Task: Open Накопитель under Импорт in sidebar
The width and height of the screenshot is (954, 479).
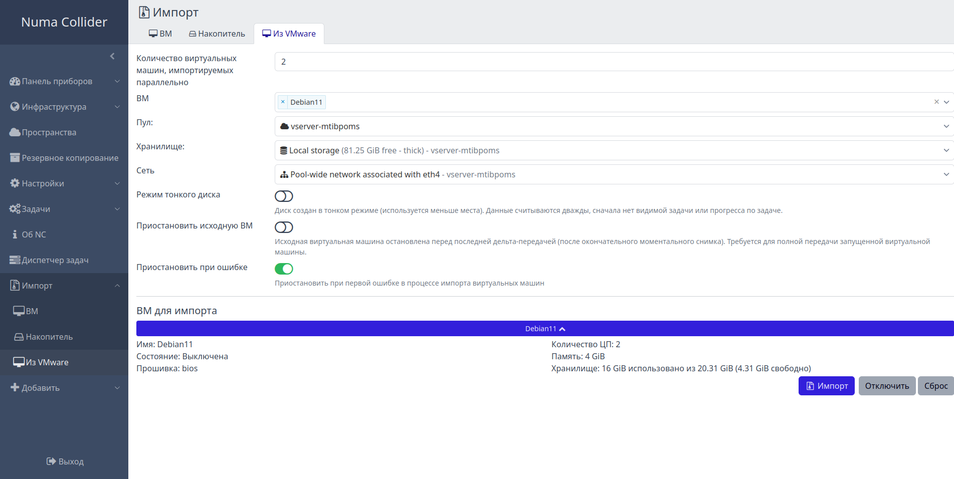Action: (64, 337)
